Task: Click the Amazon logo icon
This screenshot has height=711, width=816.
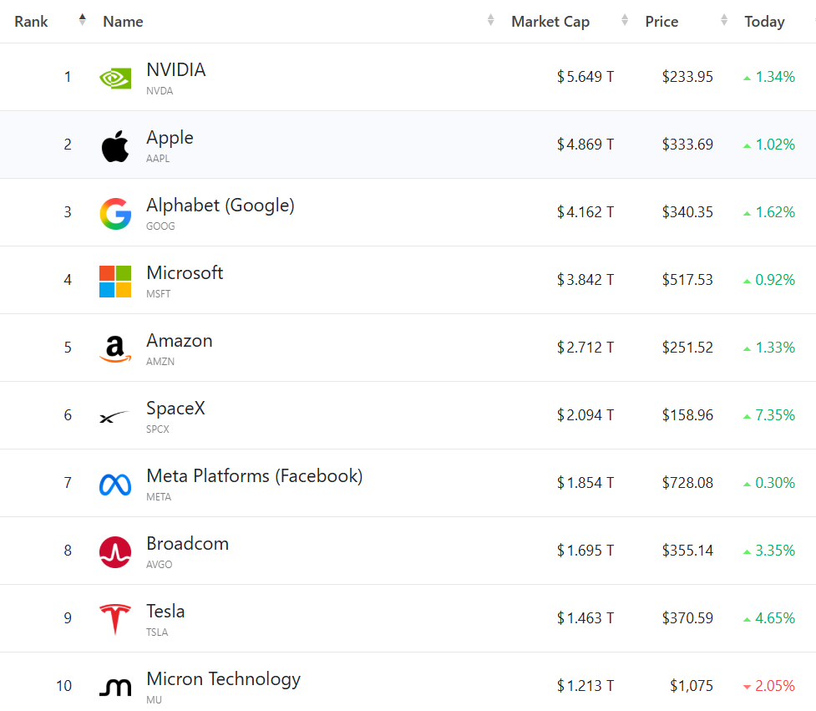Action: [115, 348]
